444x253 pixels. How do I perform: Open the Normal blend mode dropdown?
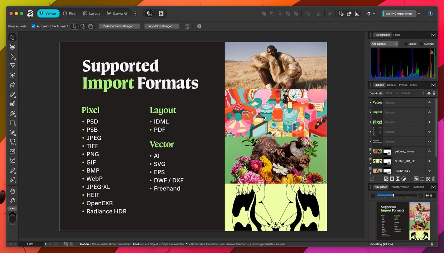[x=409, y=94]
